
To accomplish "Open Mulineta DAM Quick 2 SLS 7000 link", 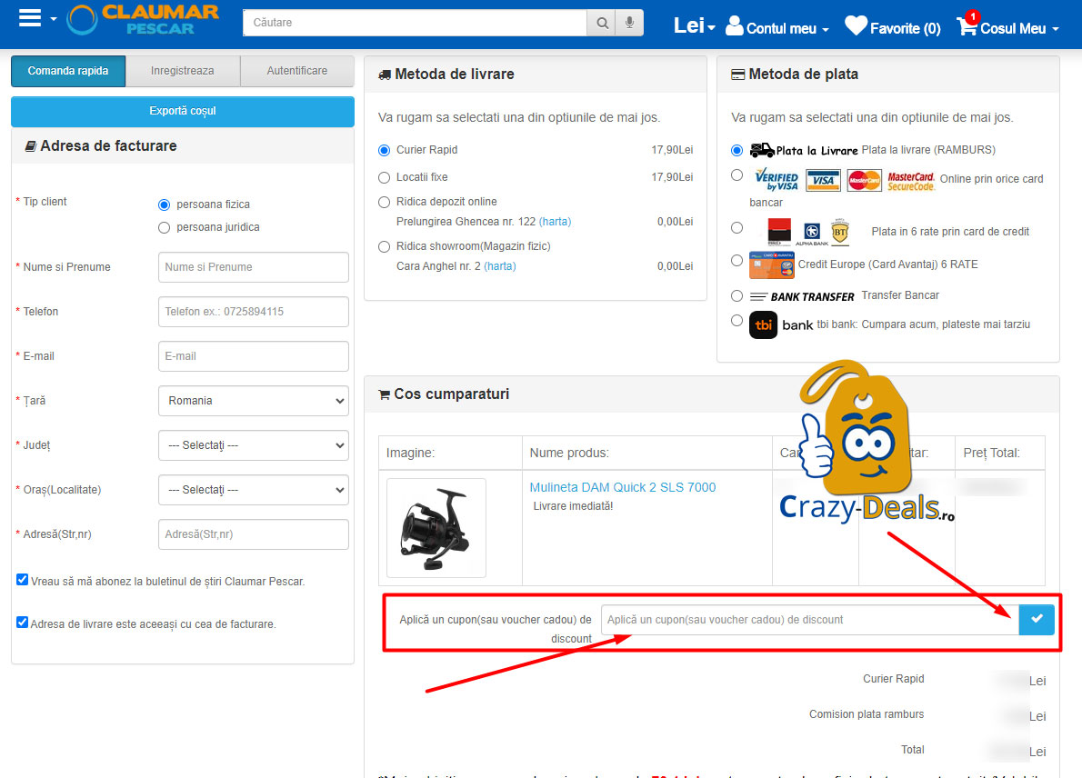I will tap(623, 487).
